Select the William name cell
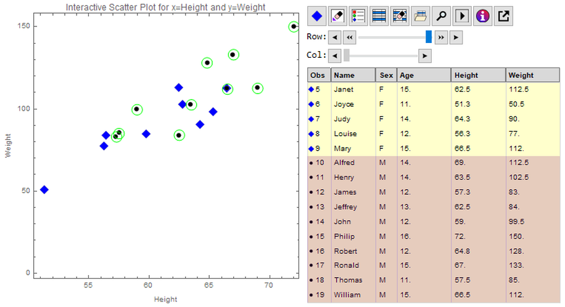This screenshot has width=565, height=307. 353,295
